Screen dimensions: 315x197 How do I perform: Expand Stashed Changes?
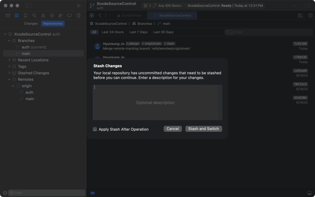pos(9,73)
